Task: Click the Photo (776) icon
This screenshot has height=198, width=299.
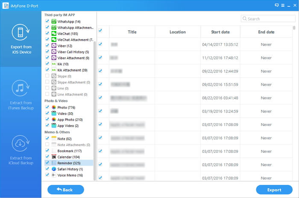Action: coord(54,107)
